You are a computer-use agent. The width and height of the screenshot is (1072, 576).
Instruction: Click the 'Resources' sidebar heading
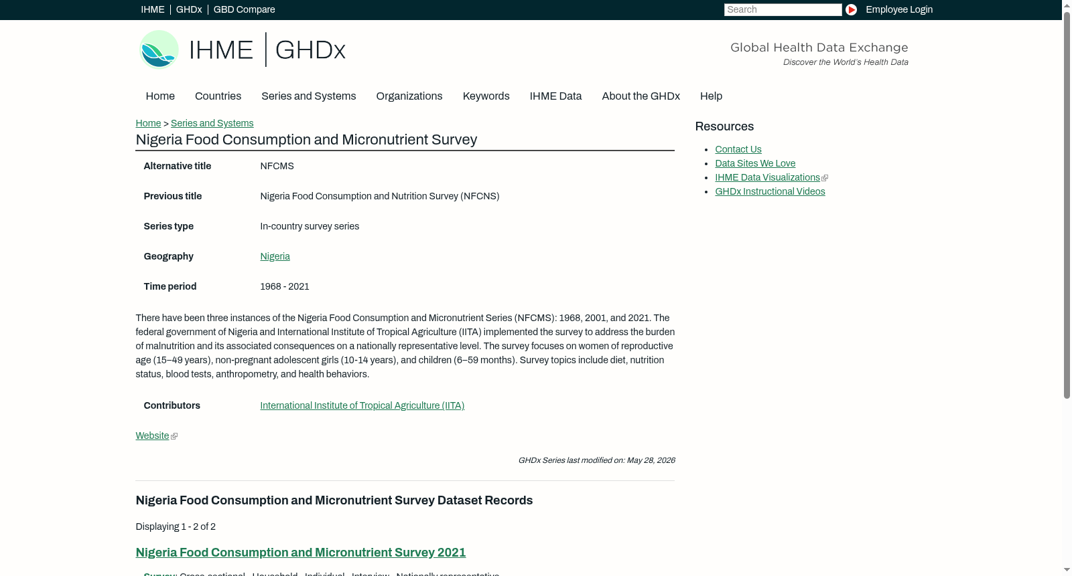[x=724, y=126]
